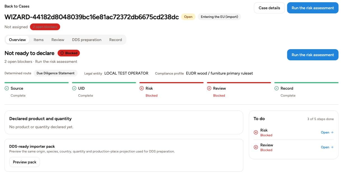Click the 2 open blockers badge
The height and width of the screenshot is (174, 343).
click(45, 27)
